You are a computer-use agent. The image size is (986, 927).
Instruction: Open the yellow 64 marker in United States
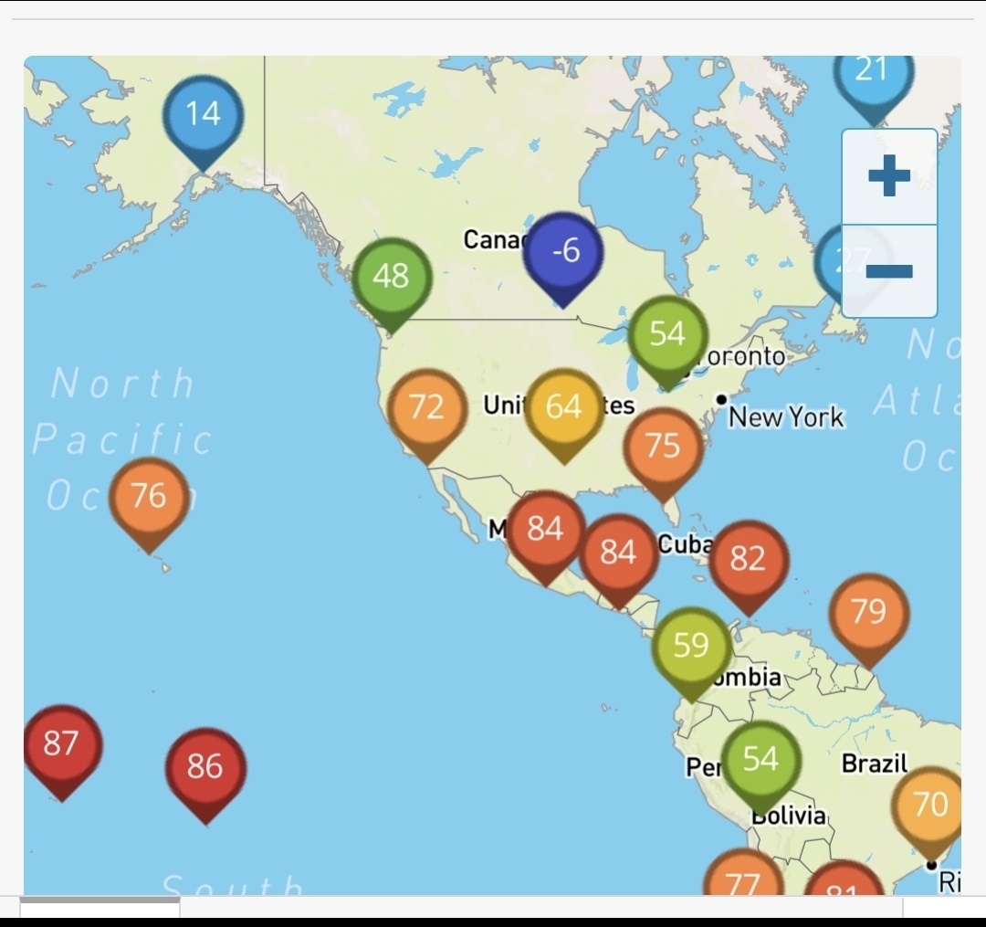point(563,407)
